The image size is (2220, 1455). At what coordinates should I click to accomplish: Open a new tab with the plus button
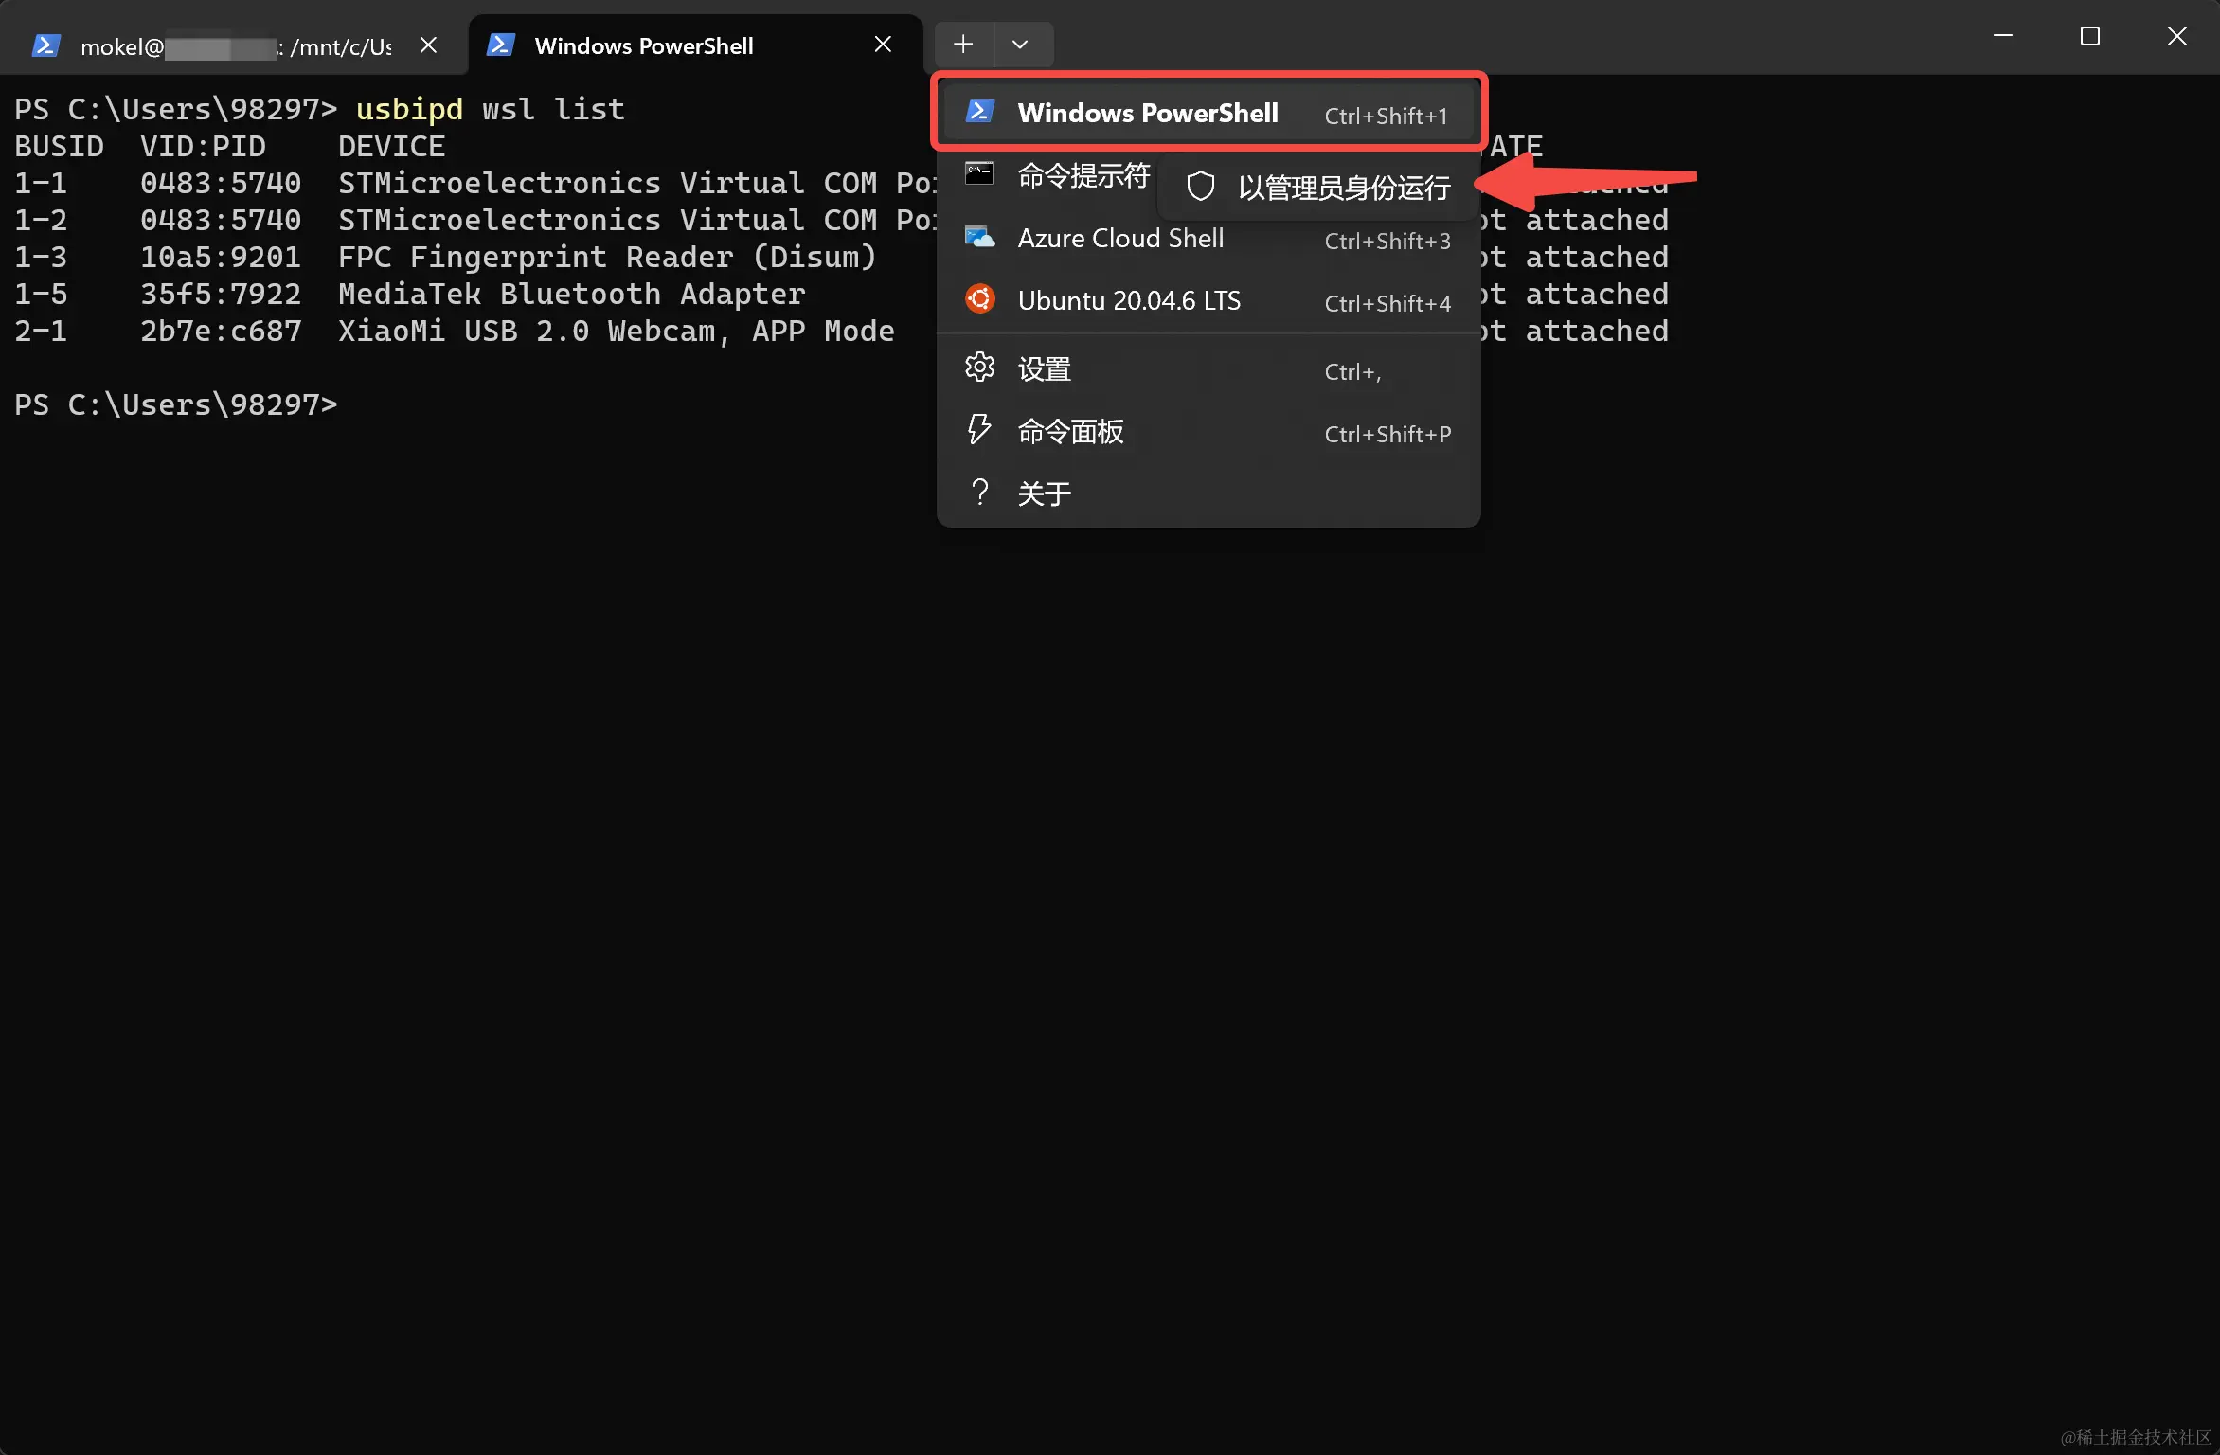click(963, 45)
